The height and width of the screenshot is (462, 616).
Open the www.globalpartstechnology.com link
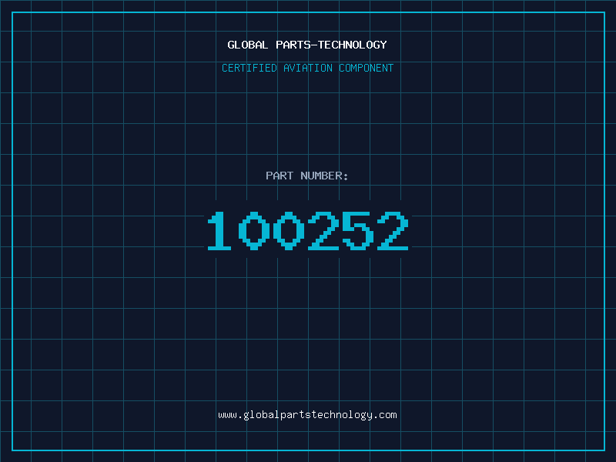(x=307, y=415)
